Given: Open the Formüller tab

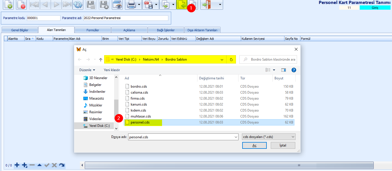Looking at the screenshot, I should coord(93,30).
